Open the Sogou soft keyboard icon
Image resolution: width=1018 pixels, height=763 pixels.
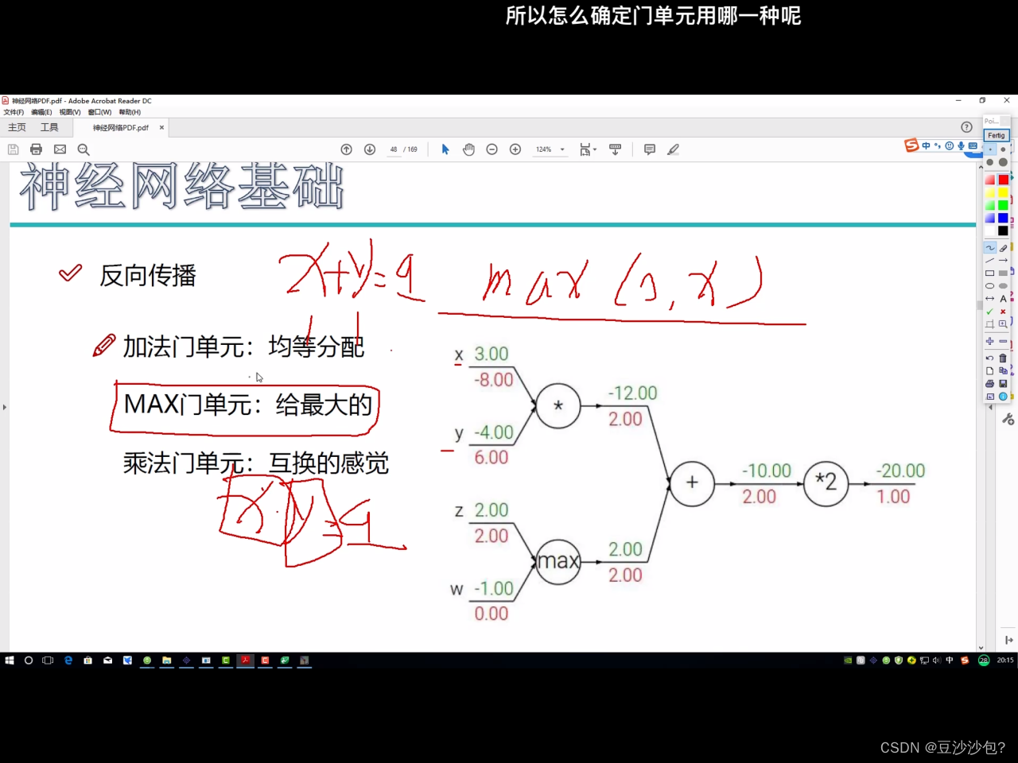point(973,145)
